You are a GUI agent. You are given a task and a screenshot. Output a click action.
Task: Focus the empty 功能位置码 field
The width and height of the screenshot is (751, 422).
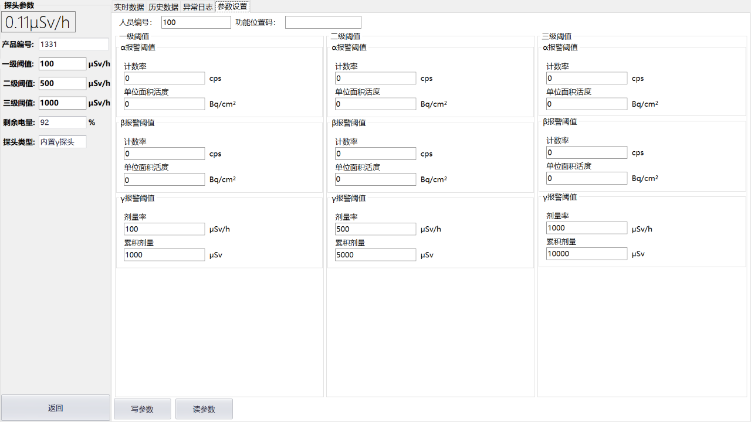click(x=323, y=22)
